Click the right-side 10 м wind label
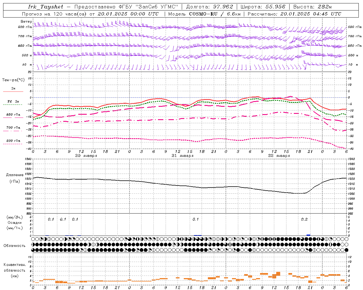The height and width of the screenshot is (290, 363). click(353, 65)
